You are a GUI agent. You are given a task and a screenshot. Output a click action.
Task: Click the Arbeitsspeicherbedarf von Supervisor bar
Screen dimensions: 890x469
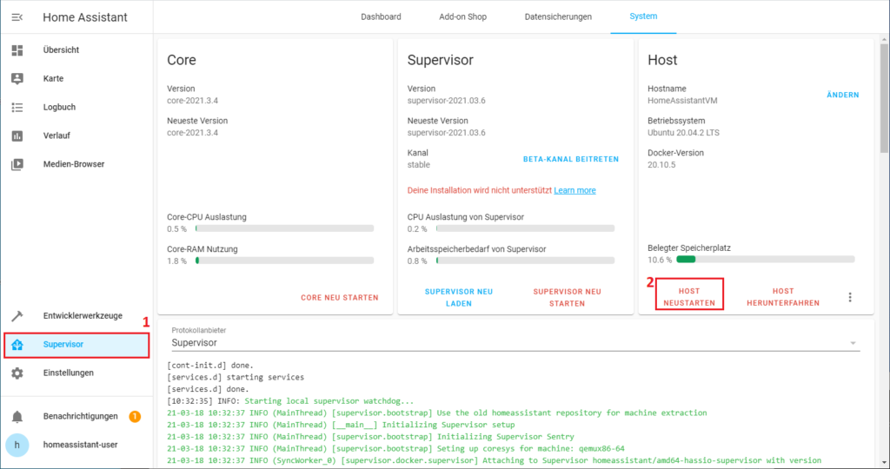coord(525,261)
